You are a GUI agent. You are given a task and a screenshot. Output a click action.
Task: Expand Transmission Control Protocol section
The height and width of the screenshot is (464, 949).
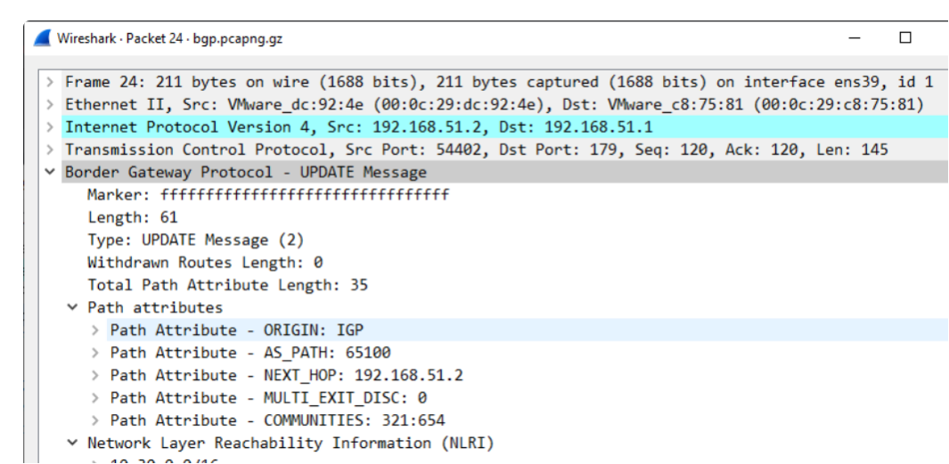coord(52,150)
